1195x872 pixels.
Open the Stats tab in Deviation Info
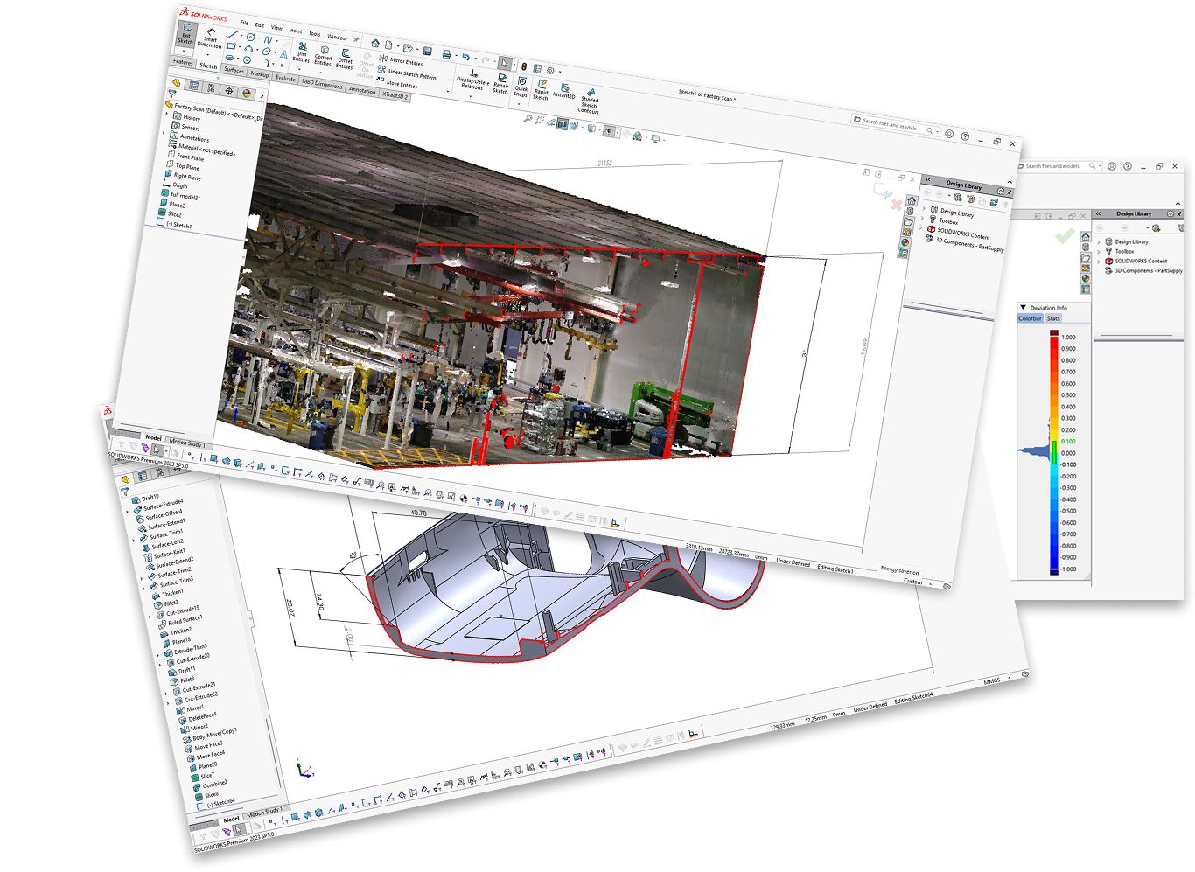tap(1053, 318)
